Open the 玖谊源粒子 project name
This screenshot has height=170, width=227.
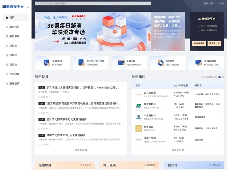tap(150, 104)
